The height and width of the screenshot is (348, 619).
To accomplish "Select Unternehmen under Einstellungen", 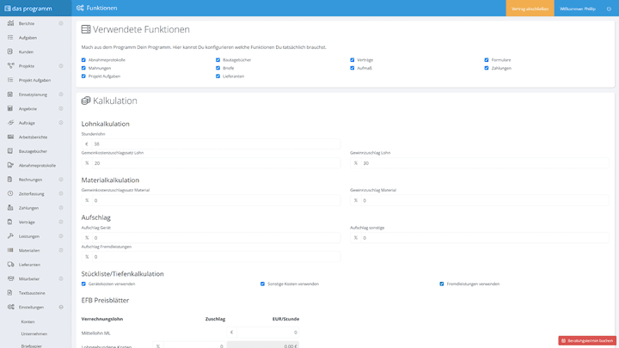I will coord(34,333).
